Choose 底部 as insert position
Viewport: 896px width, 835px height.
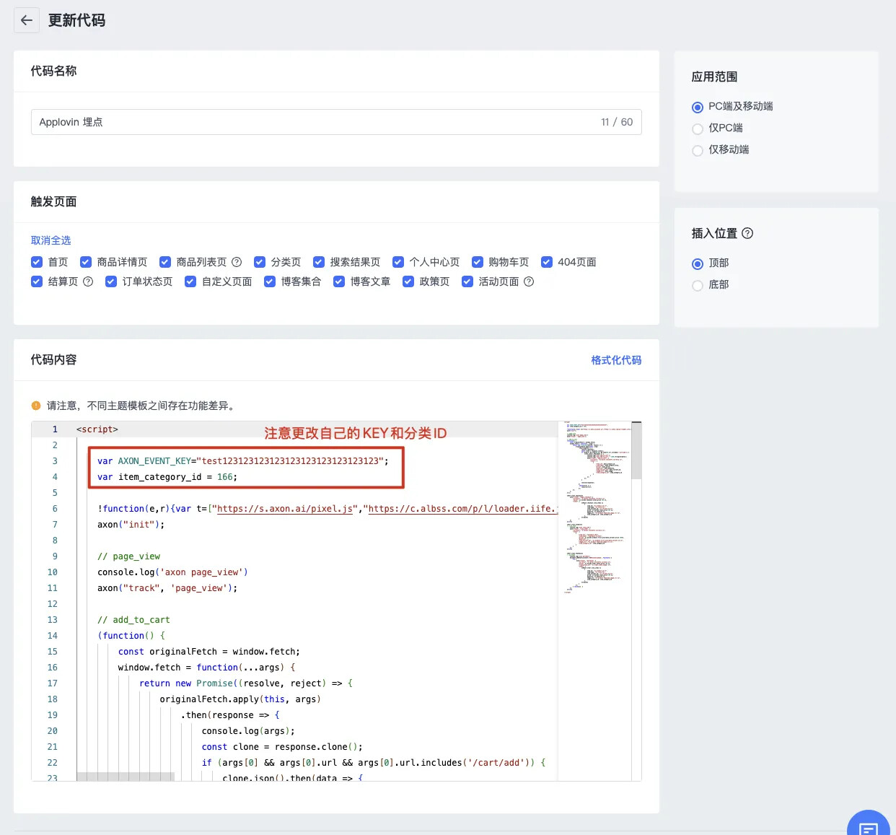[698, 285]
